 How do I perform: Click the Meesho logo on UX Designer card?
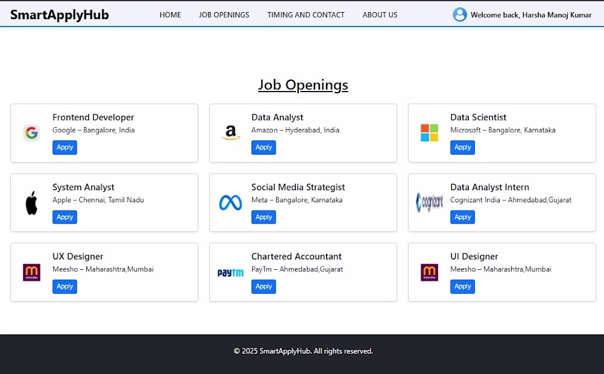(x=32, y=273)
